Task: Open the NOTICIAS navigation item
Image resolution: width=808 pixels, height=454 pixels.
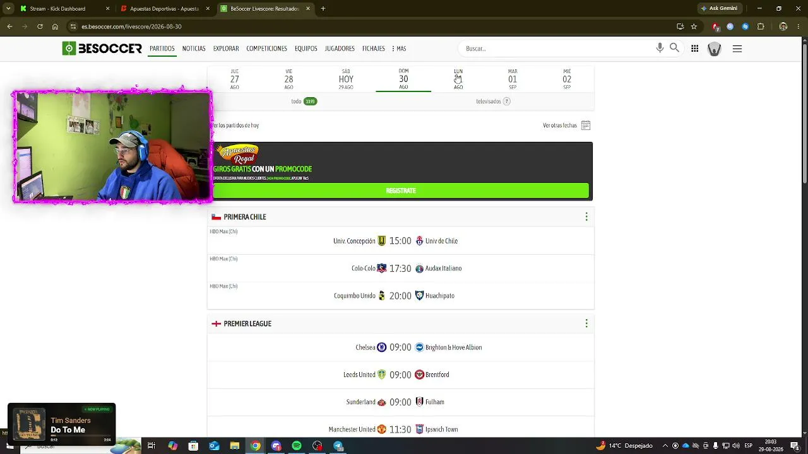Action: 194,49
